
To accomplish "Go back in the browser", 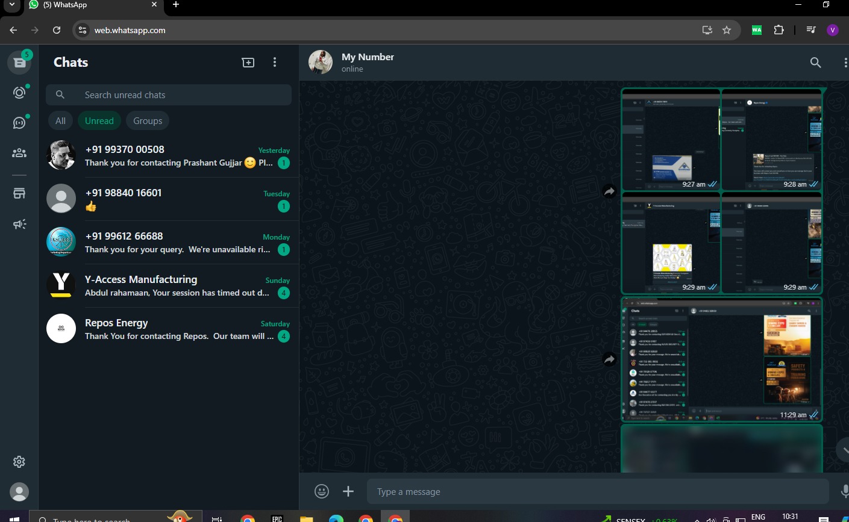I will click(13, 30).
